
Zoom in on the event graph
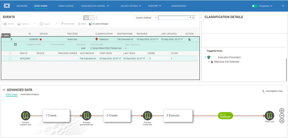click(282, 110)
